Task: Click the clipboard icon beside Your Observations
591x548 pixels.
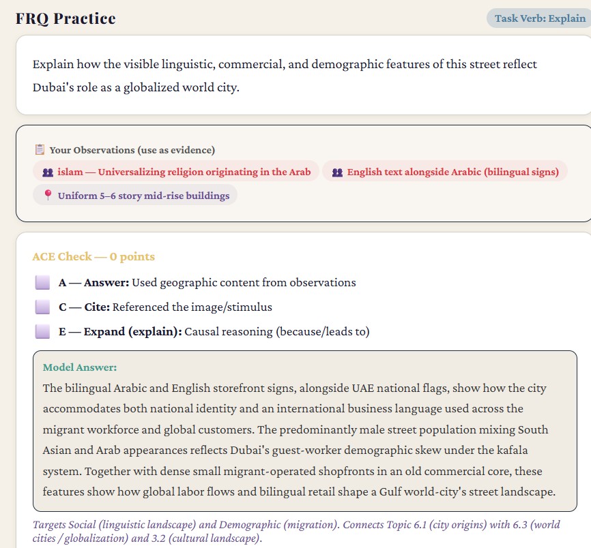Action: click(x=40, y=150)
